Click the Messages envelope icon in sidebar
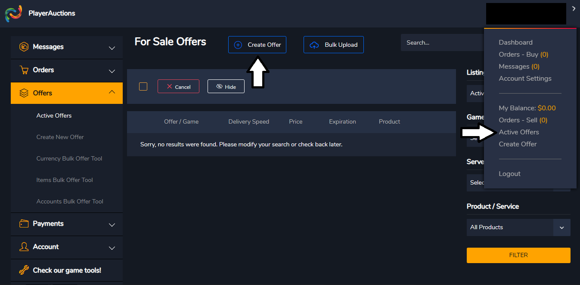580x285 pixels. click(x=24, y=47)
